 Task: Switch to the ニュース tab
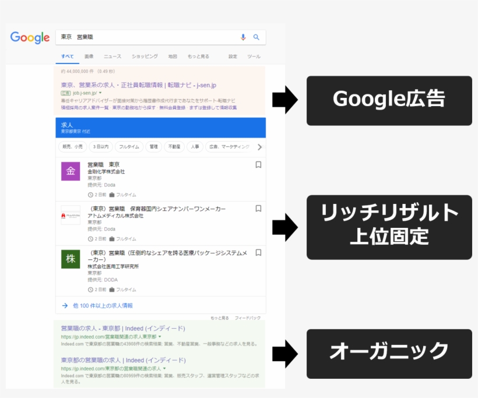click(x=111, y=56)
